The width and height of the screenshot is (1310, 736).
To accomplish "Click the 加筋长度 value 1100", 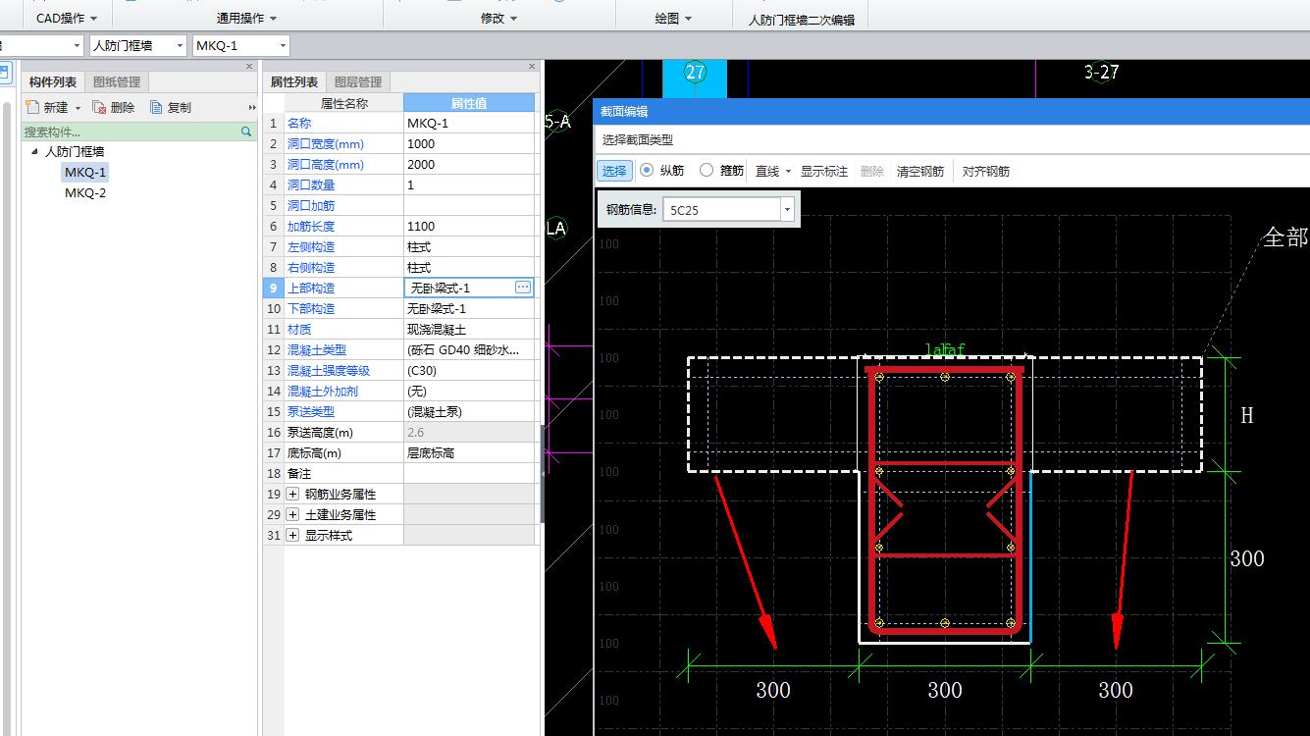I will 469,226.
